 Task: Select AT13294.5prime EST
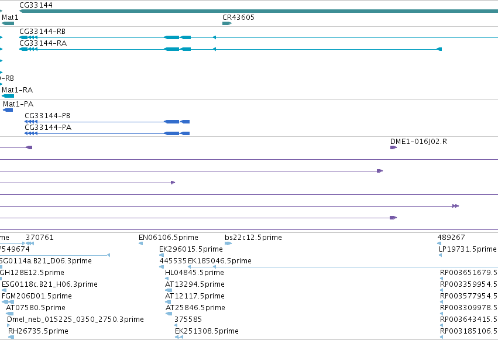[169, 290]
